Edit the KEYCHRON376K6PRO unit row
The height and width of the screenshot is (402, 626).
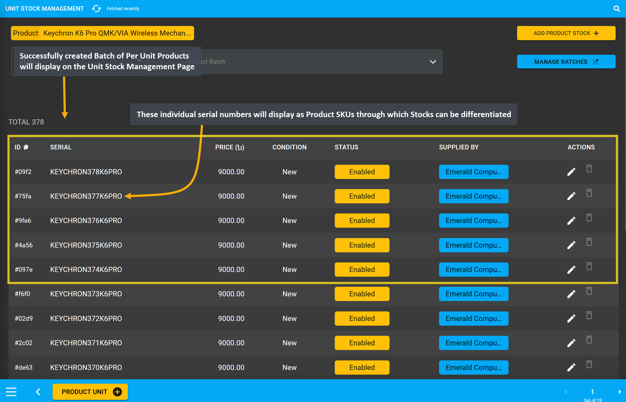pyautogui.click(x=571, y=221)
